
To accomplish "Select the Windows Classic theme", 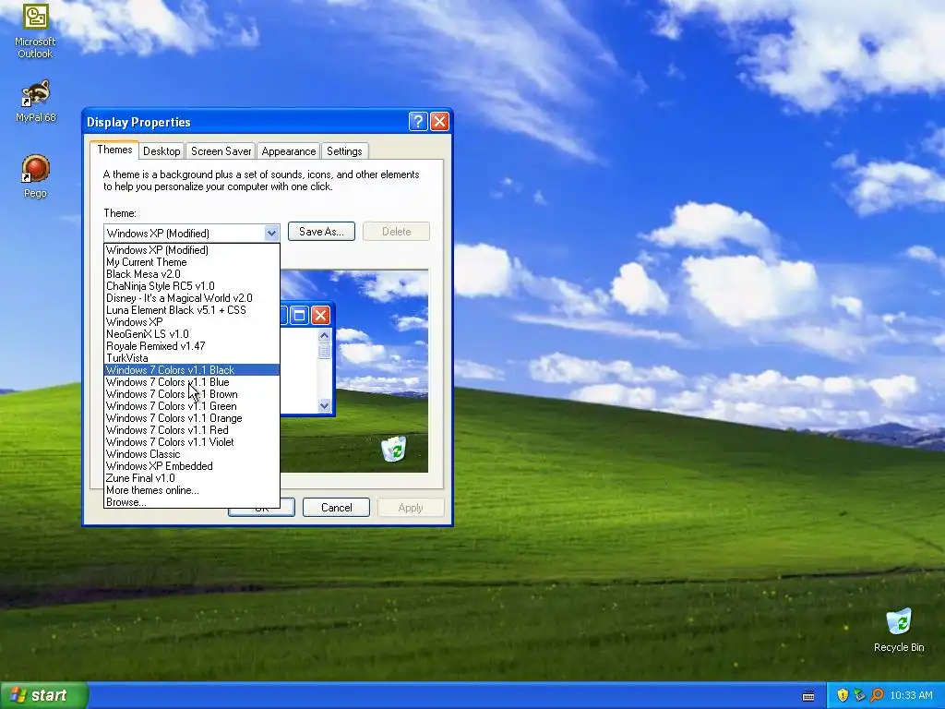I will point(192,454).
